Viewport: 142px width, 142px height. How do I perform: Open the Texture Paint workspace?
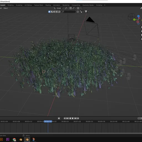click(x=39, y=5)
